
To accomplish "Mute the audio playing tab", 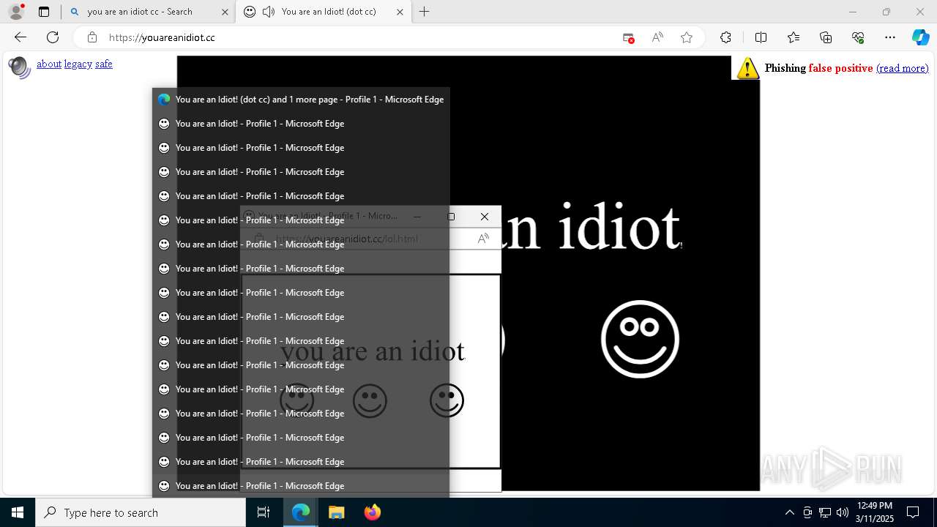I will [269, 12].
